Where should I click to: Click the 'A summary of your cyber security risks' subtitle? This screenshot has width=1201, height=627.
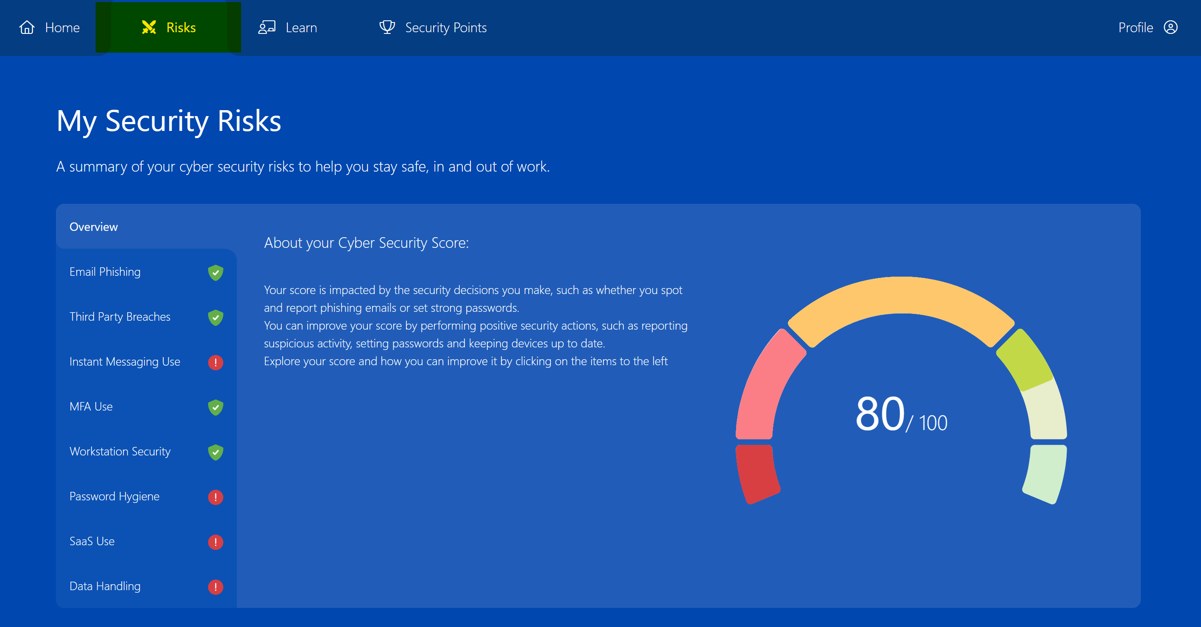(x=303, y=166)
